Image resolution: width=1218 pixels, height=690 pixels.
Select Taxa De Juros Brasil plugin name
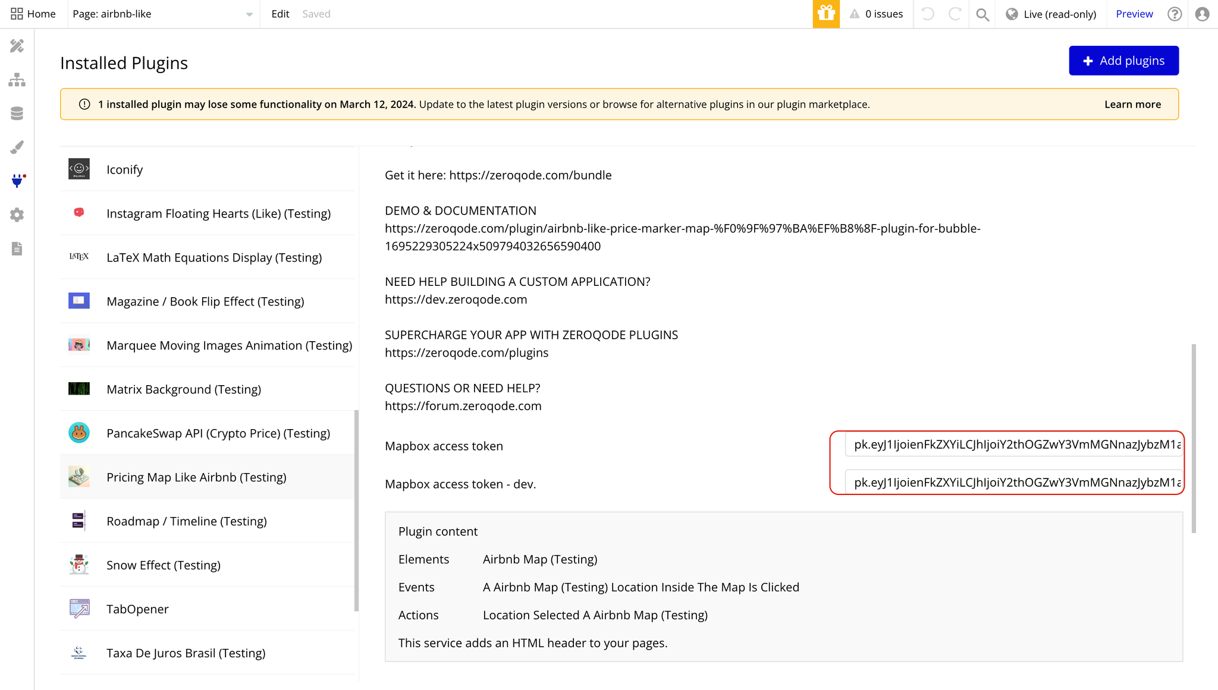pos(186,653)
